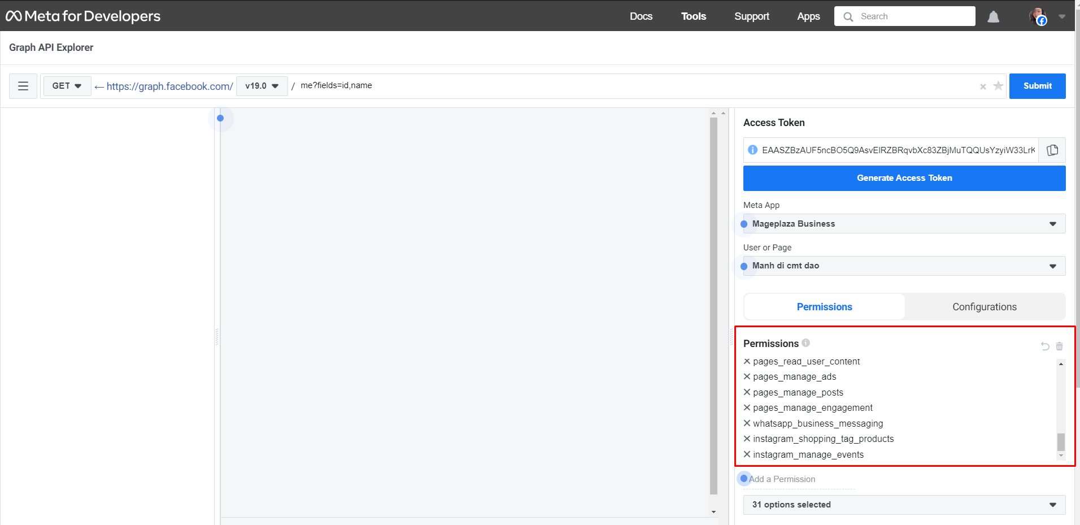Image resolution: width=1080 pixels, height=525 pixels.
Task: Switch to the Configurations tab
Action: pyautogui.click(x=984, y=307)
